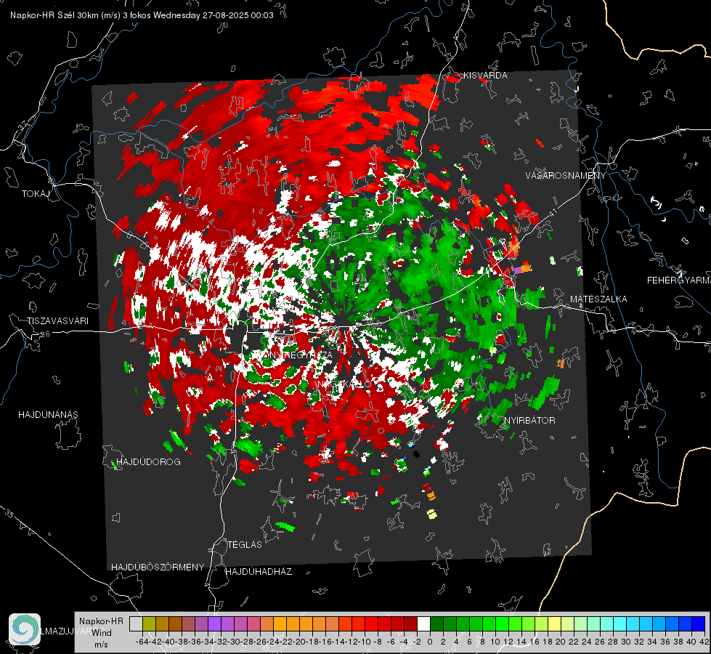Click road number 35 at the lower left
This screenshot has height=654, width=711.
click(x=9, y=513)
